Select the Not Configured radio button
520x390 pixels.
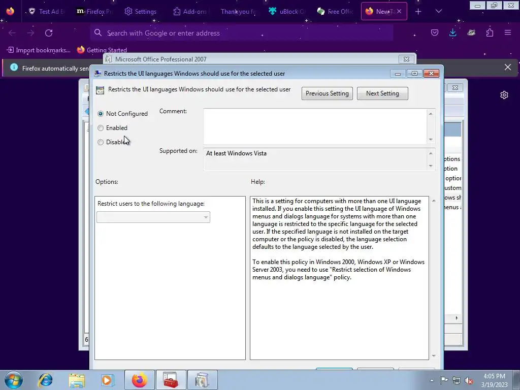click(101, 114)
